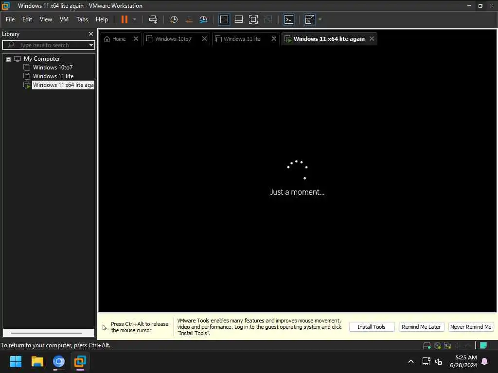The width and height of the screenshot is (498, 373).
Task: Toggle the thumbnail bar view button
Action: pyautogui.click(x=238, y=19)
